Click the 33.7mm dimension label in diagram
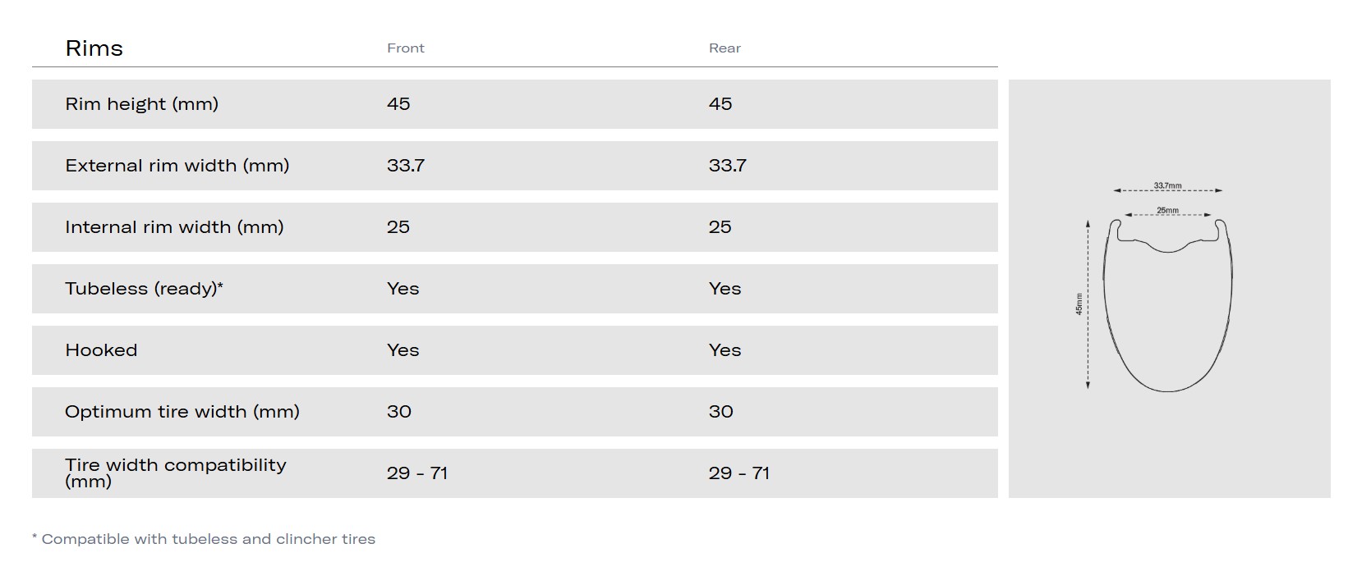The height and width of the screenshot is (571, 1371). point(1167,185)
